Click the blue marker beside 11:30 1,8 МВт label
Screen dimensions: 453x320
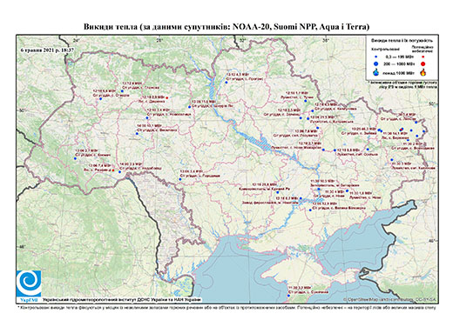click(347, 190)
